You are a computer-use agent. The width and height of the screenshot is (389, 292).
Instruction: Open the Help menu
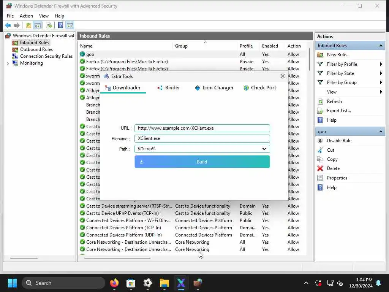coord(59,16)
